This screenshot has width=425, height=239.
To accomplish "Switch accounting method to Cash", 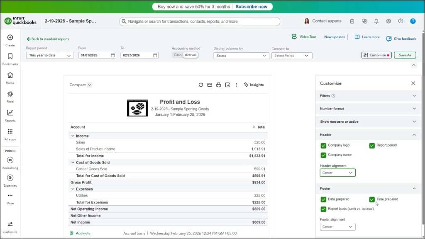I will pyautogui.click(x=178, y=54).
